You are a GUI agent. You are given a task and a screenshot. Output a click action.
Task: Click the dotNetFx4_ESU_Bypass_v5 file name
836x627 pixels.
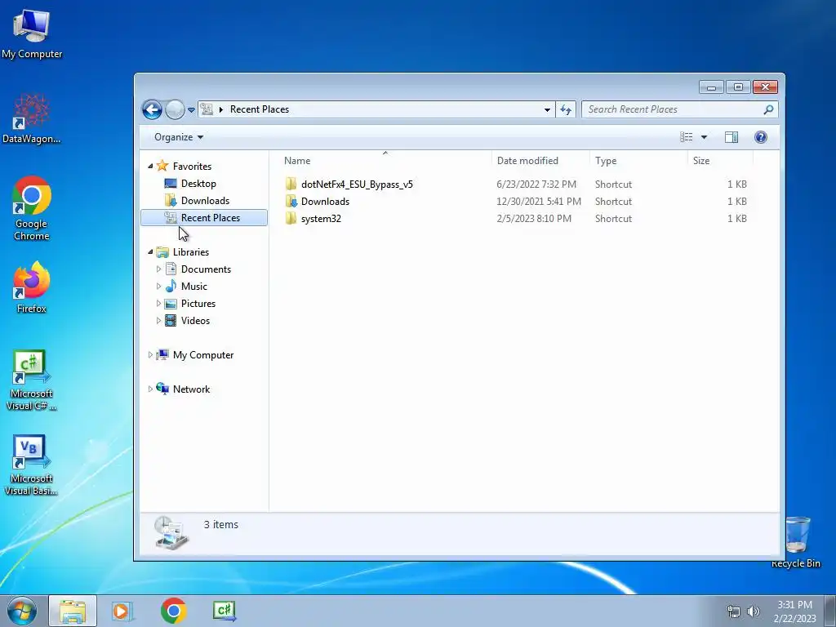click(x=357, y=185)
